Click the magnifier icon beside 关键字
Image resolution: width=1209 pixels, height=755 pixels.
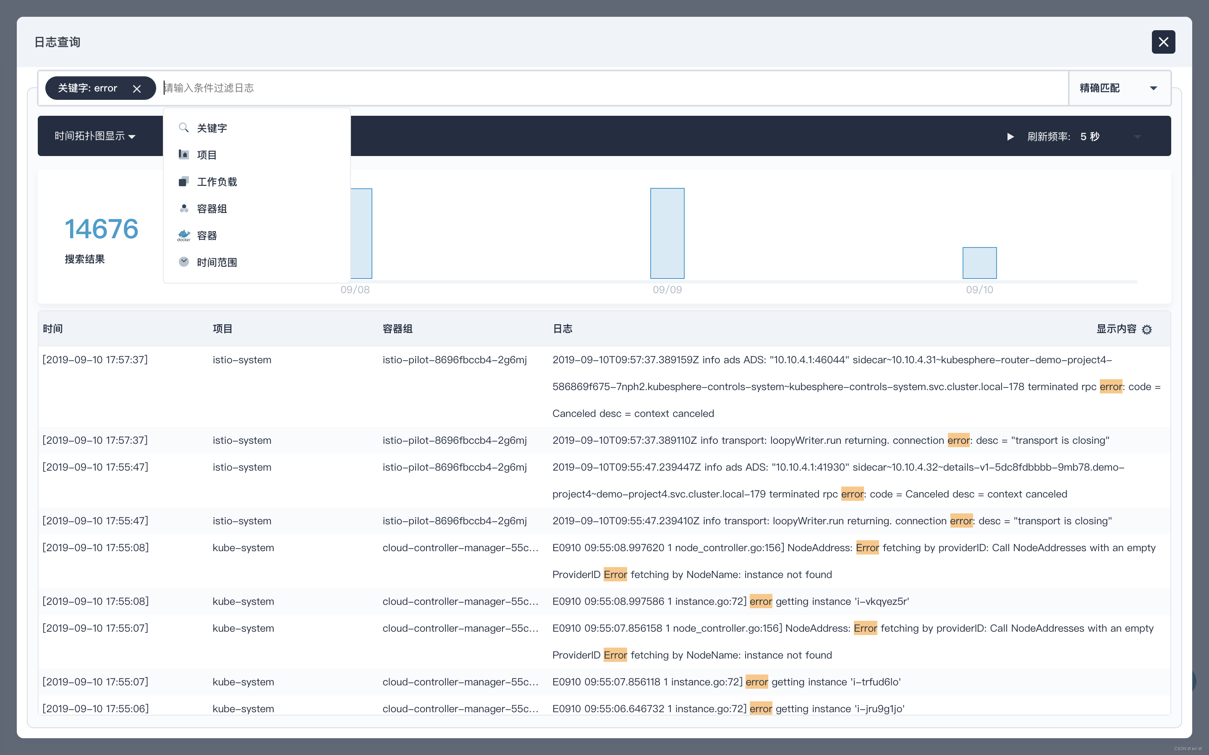[x=183, y=128]
